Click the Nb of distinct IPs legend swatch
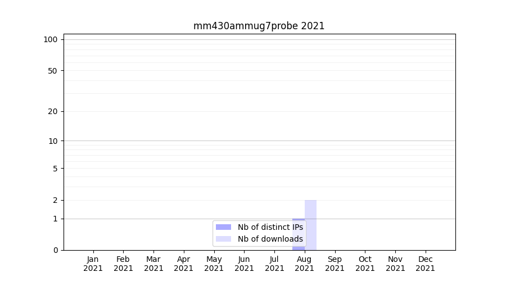506x281 pixels. pyautogui.click(x=223, y=227)
